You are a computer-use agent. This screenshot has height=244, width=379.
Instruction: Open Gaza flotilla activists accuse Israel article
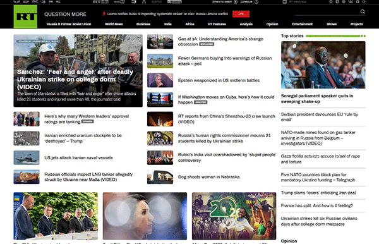pos(320,159)
